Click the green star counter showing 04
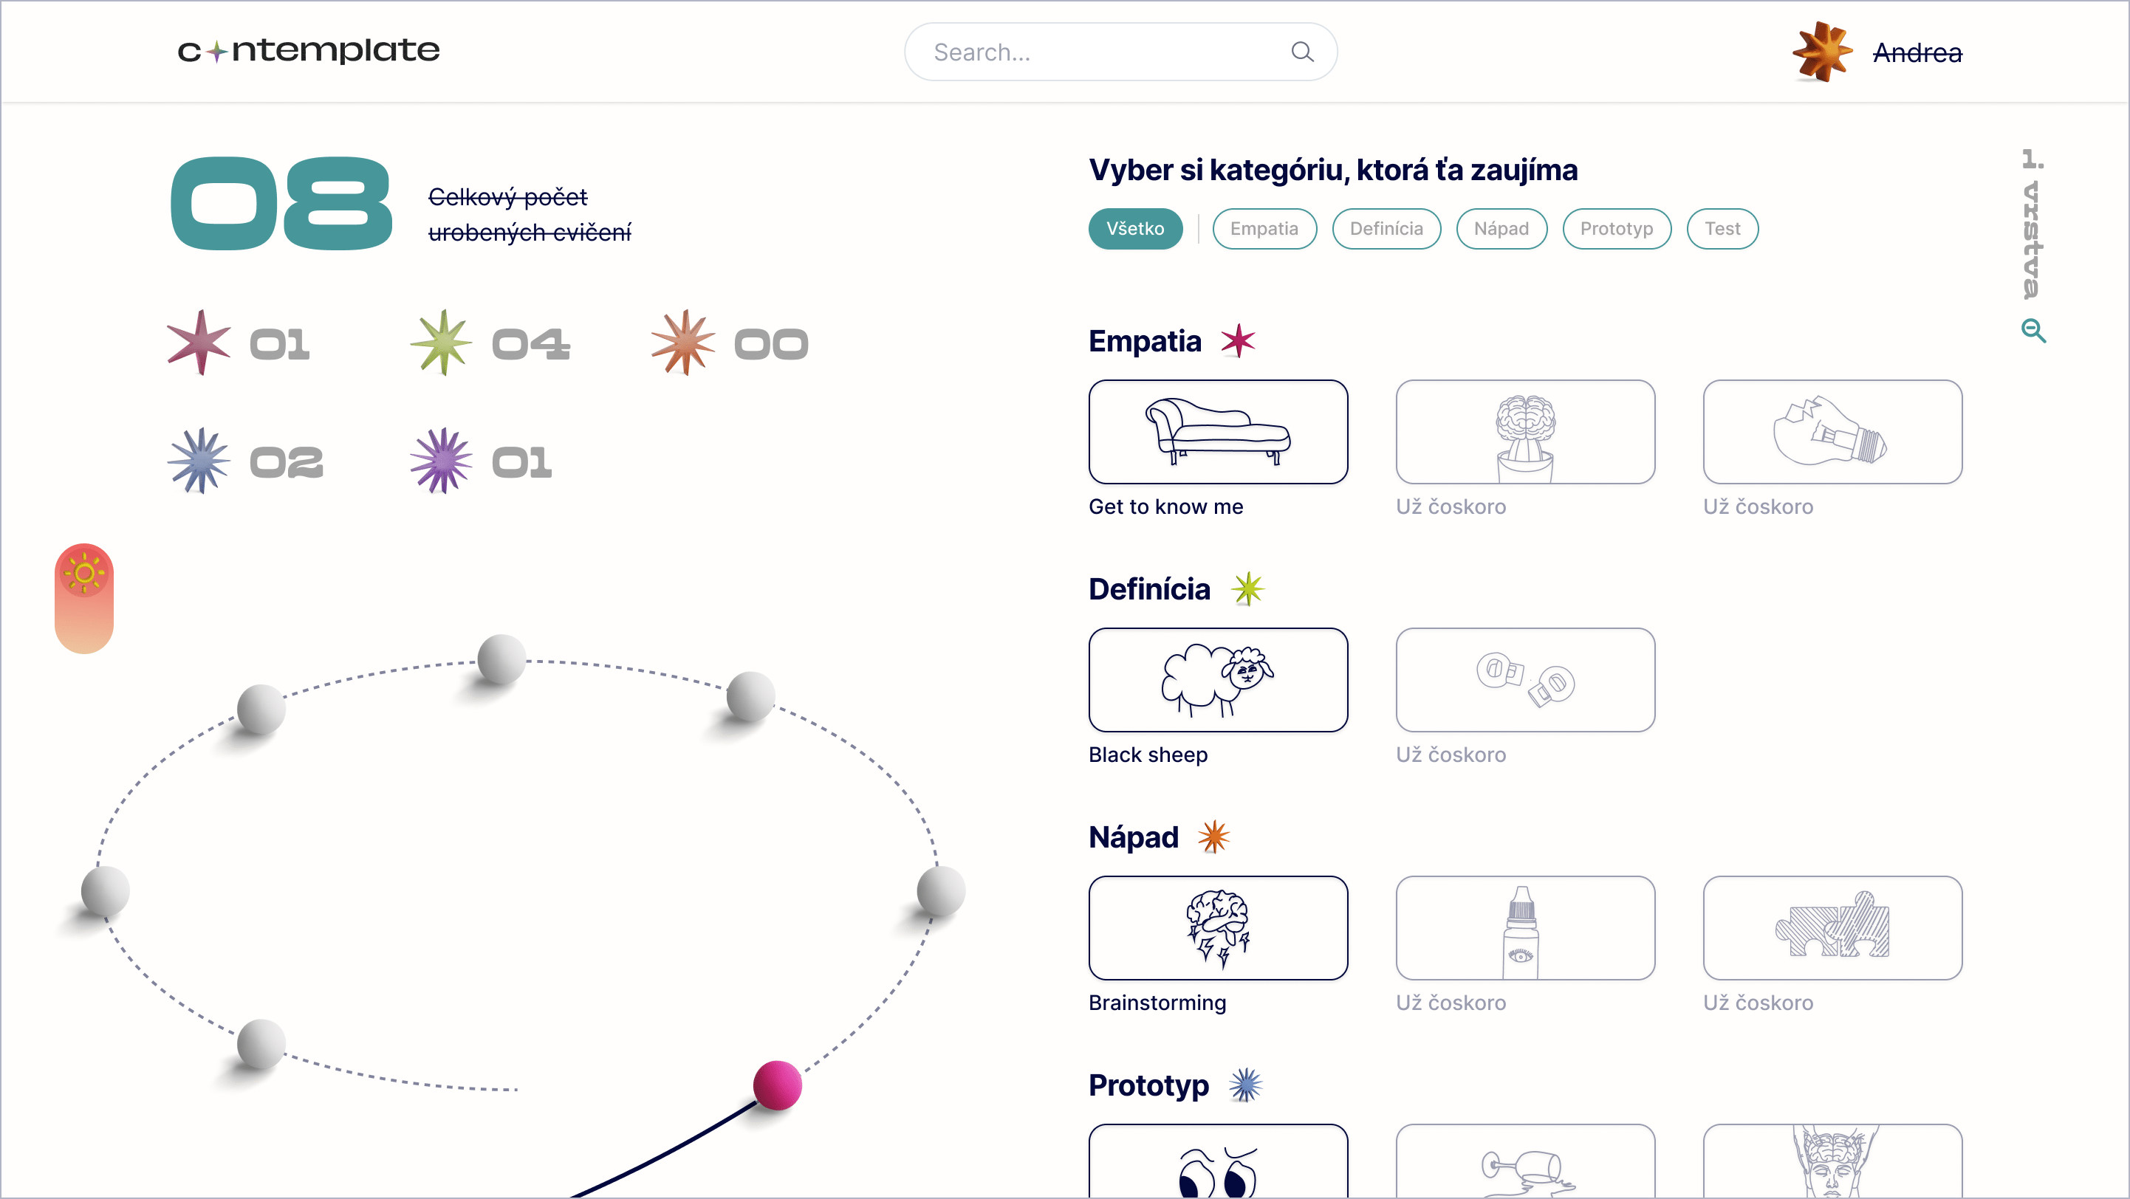Viewport: 2130px width, 1199px height. click(x=442, y=343)
